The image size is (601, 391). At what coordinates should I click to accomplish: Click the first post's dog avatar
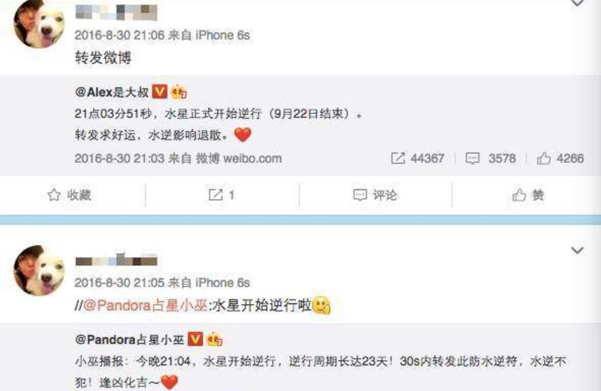39,23
